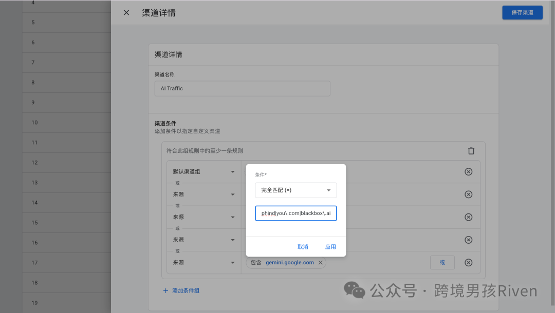The height and width of the screenshot is (313, 555).
Task: Select row 13 in the background list
Action: pos(66,183)
